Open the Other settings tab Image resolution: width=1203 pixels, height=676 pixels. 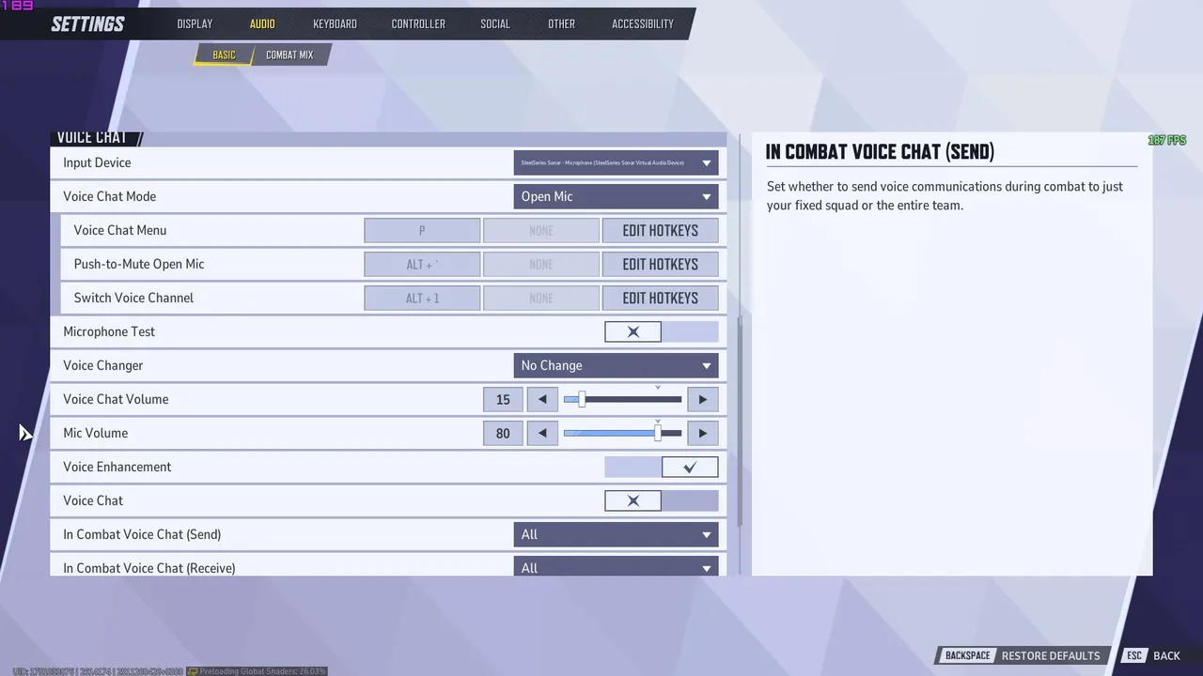click(x=561, y=23)
